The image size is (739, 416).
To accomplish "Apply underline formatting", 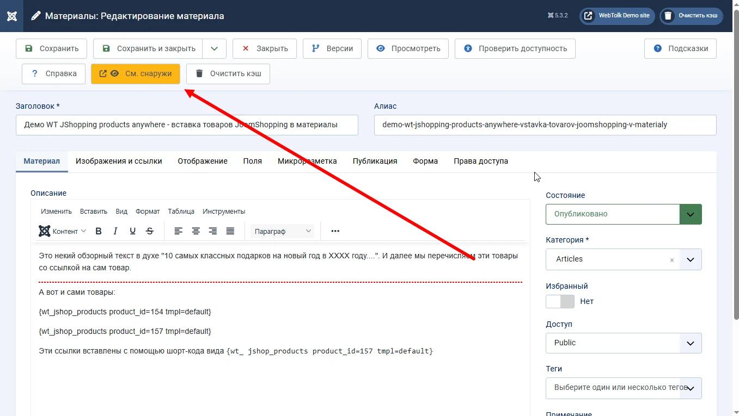I will pyautogui.click(x=132, y=231).
